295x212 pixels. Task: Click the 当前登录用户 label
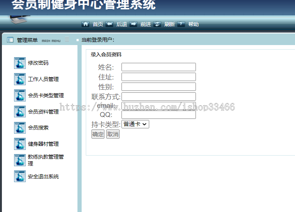(98, 40)
